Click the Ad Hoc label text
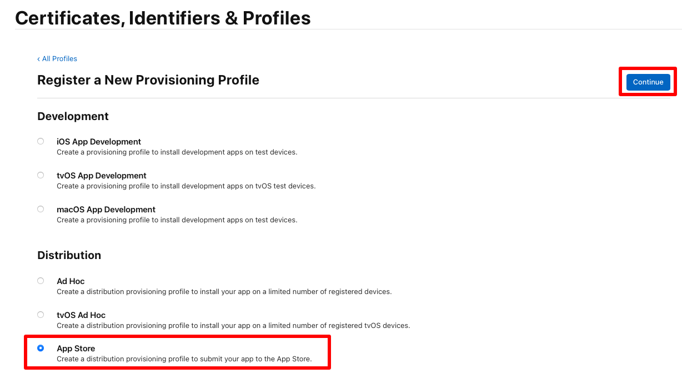The width and height of the screenshot is (682, 373). (70, 281)
